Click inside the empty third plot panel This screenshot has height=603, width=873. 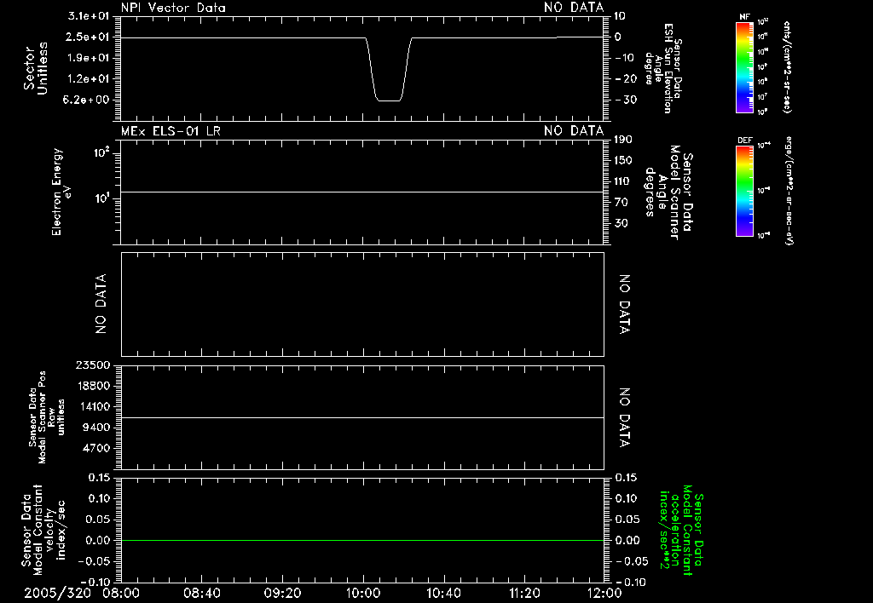click(x=362, y=304)
